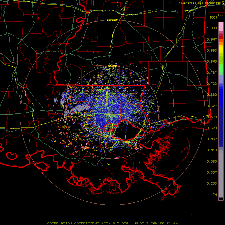225x225 pixels.
Task: Select the 0.520 legend value
Action: pos(212,128)
